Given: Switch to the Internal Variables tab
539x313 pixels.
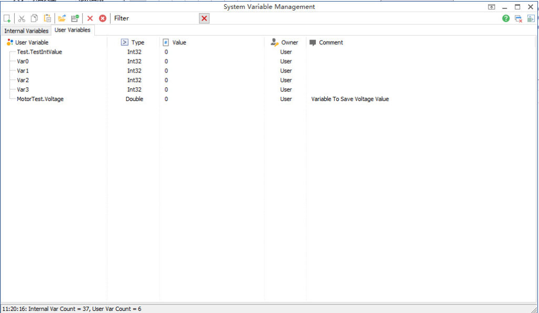Looking at the screenshot, I should pyautogui.click(x=26, y=31).
